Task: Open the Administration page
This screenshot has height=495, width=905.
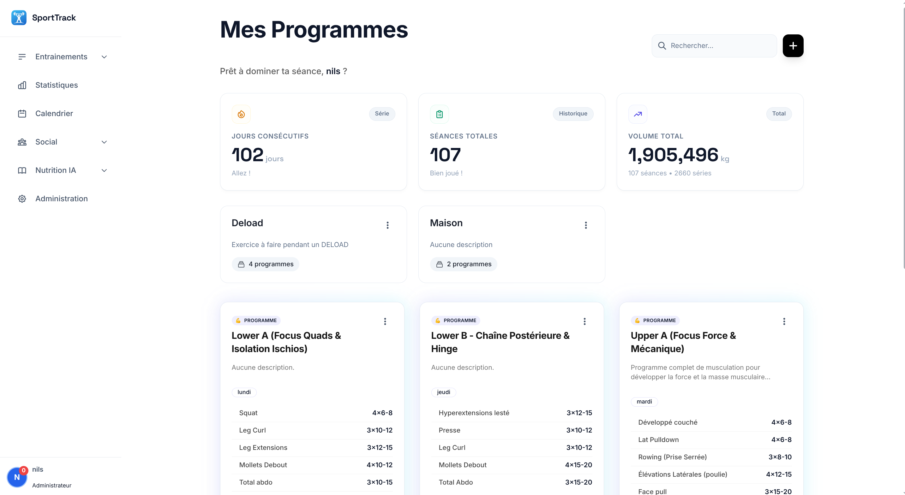Action: (61, 199)
